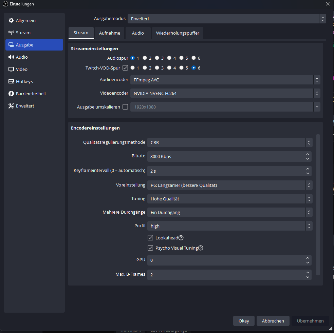
Task: Open Barrierefreiheit accessibility icon
Action: tap(11, 94)
